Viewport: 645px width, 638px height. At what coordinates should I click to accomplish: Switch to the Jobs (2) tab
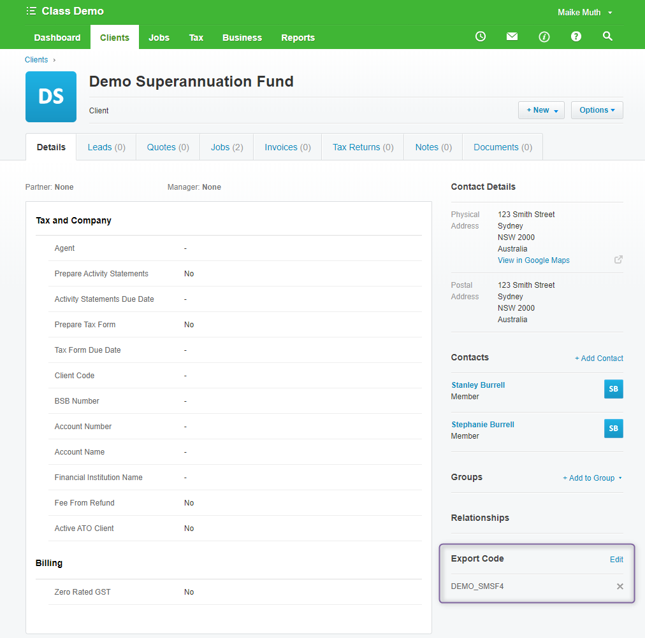pyautogui.click(x=226, y=146)
